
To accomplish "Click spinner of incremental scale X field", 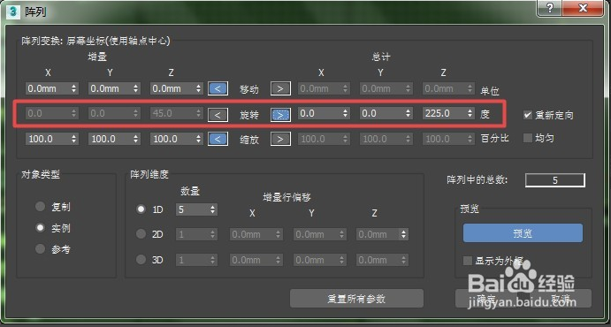I will tap(73, 139).
